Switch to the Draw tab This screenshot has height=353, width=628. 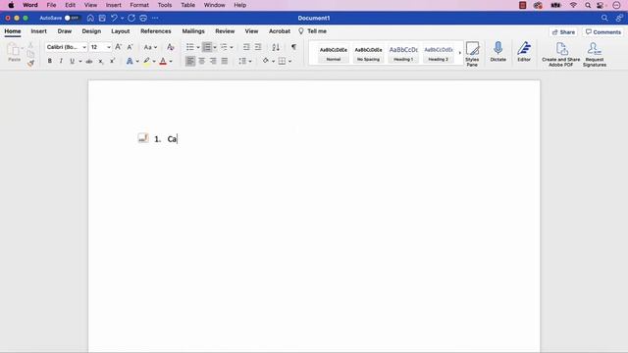point(65,31)
